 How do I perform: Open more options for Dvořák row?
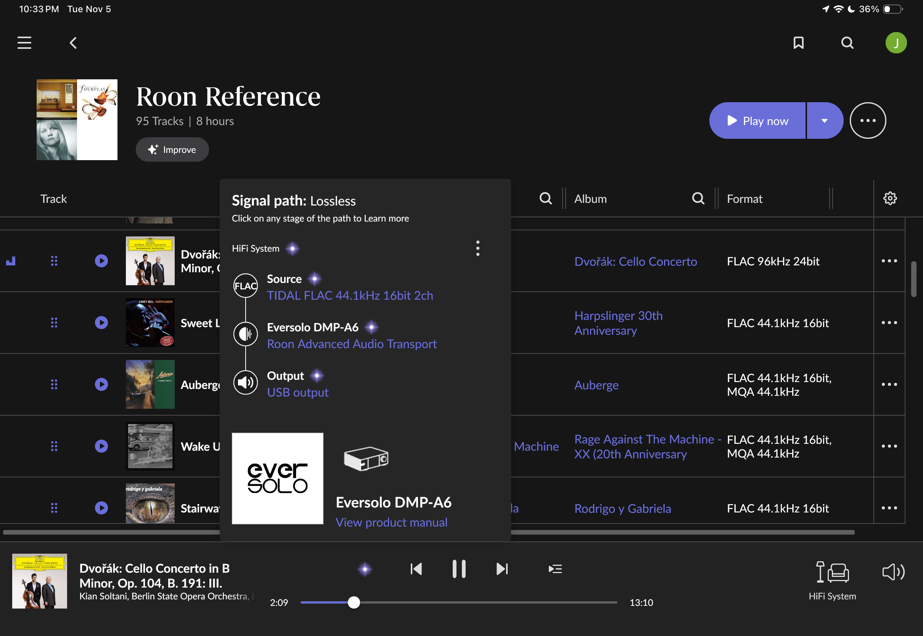[x=889, y=261]
